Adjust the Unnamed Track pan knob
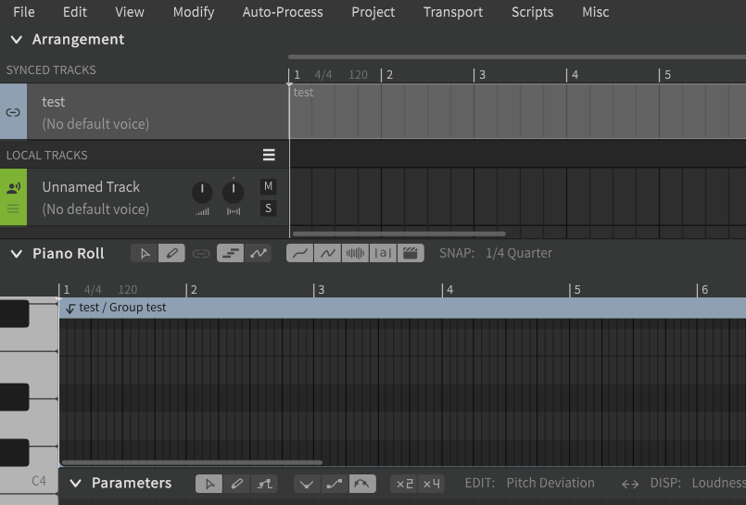 click(234, 193)
